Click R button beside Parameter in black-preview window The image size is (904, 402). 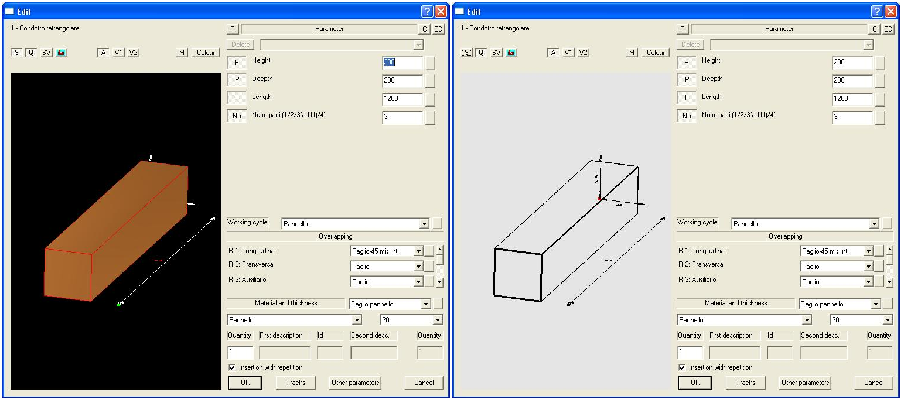pyautogui.click(x=233, y=29)
